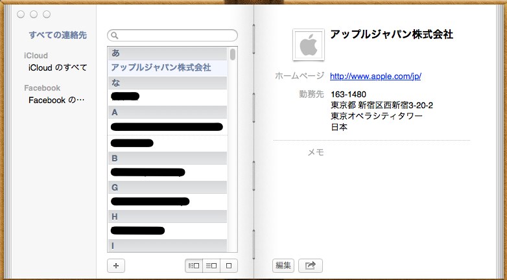The width and height of the screenshot is (507, 280).
Task: Click the 163-1480 postal code text
Action: [348, 95]
